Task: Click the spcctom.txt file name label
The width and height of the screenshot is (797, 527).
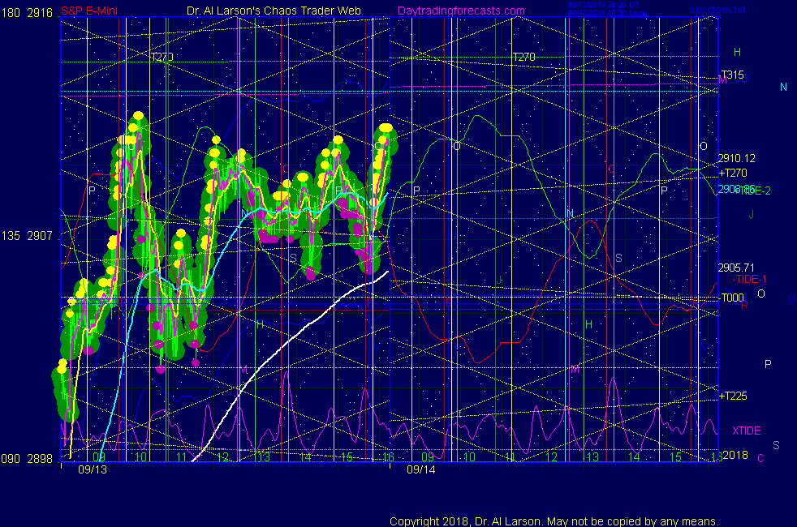Action: [x=717, y=9]
